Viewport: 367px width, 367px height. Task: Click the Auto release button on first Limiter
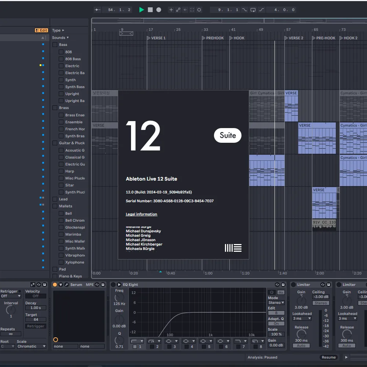coord(301,345)
